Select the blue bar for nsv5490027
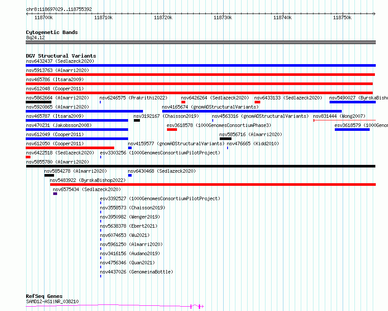Image resolution: width=388 pixels, height=311 pixels. coord(353,102)
